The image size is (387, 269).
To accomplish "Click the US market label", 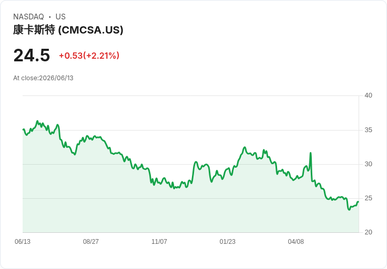I will tap(60, 17).
